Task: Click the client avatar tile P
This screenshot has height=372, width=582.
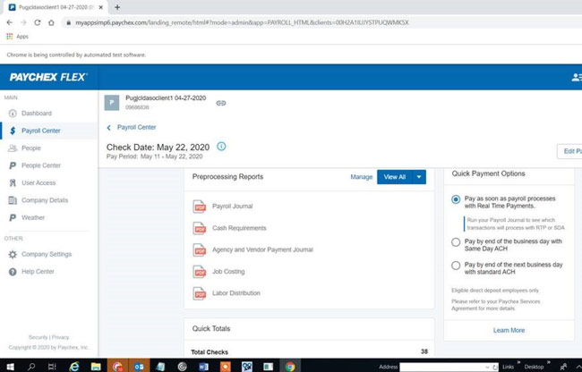Action: pos(112,103)
